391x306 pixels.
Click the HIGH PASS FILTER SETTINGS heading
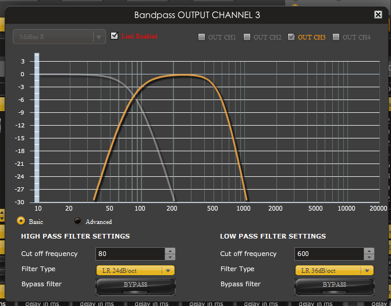coord(75,236)
